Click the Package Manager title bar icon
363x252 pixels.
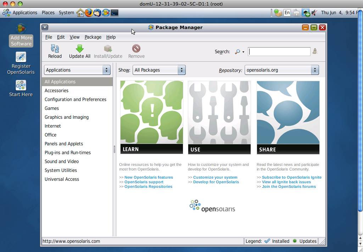point(151,27)
